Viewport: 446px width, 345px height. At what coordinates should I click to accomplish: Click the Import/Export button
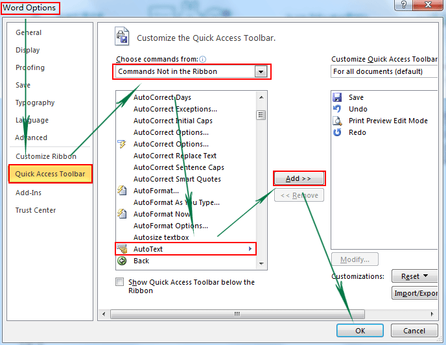tap(415, 293)
